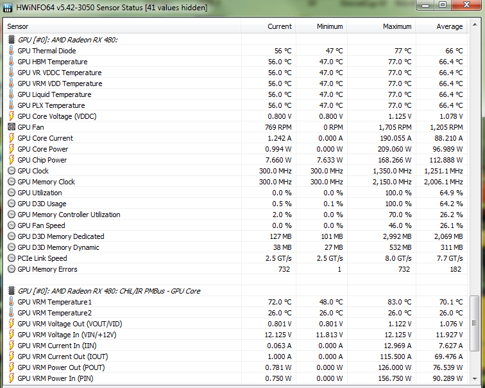485x388 pixels.
Task: Click the HWiNFO64 title bar app icon
Action: 7,8
